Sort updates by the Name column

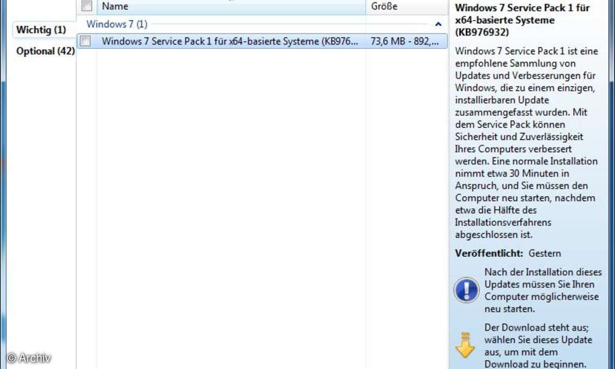pos(231,7)
